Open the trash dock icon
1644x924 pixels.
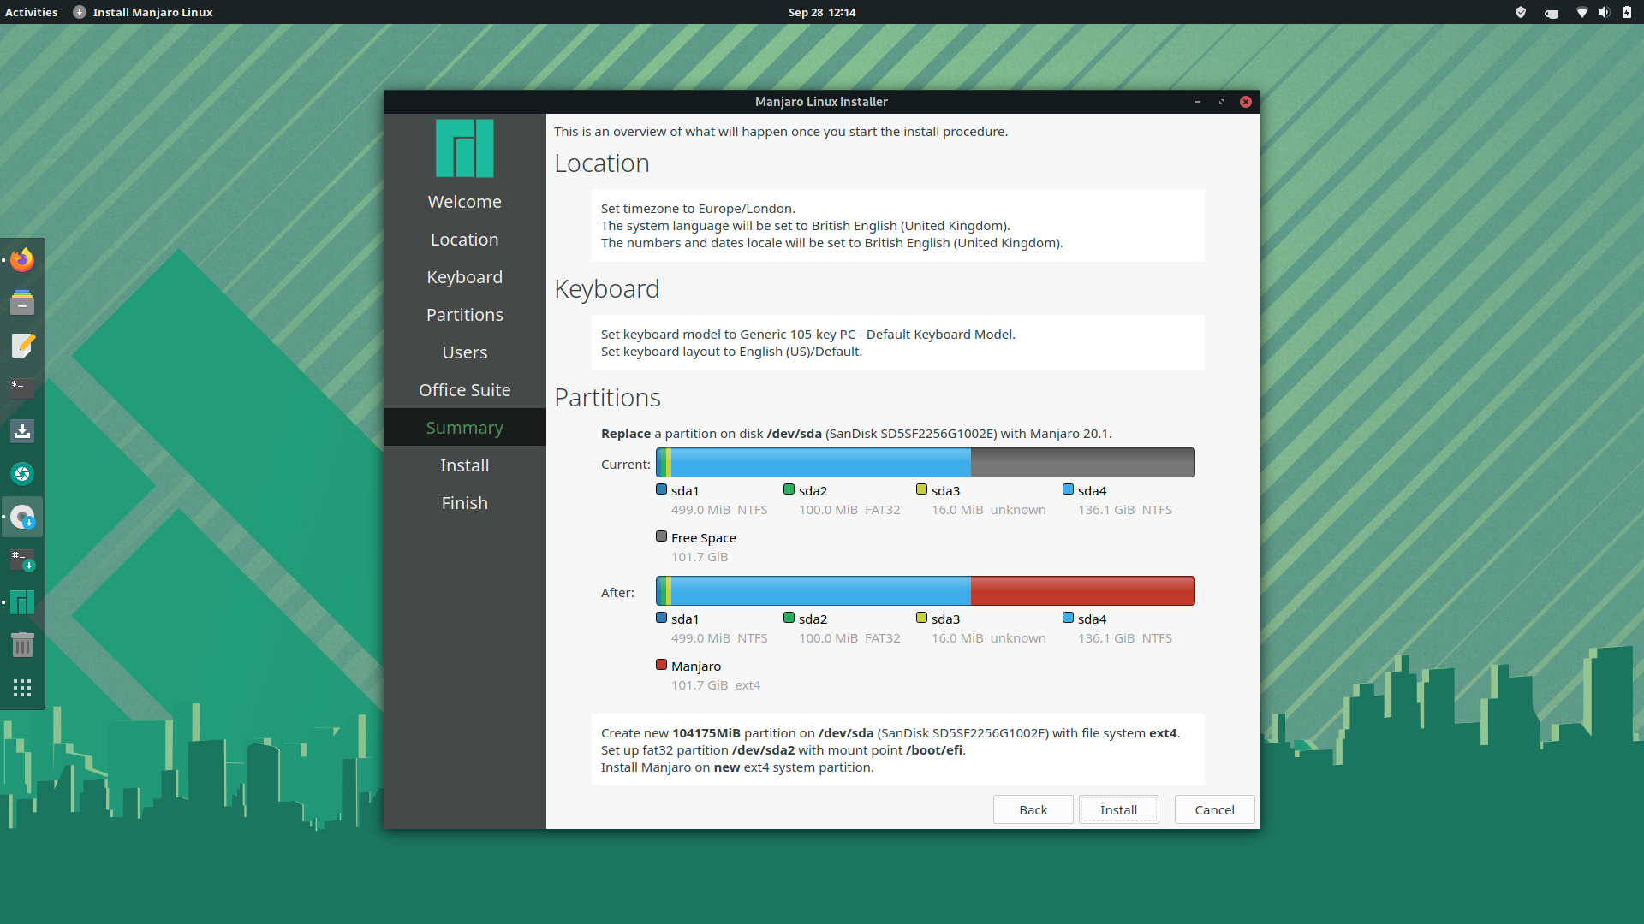[x=22, y=645]
